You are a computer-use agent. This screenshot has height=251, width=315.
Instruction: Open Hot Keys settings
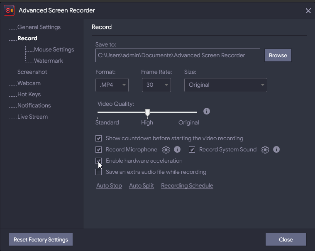29,94
